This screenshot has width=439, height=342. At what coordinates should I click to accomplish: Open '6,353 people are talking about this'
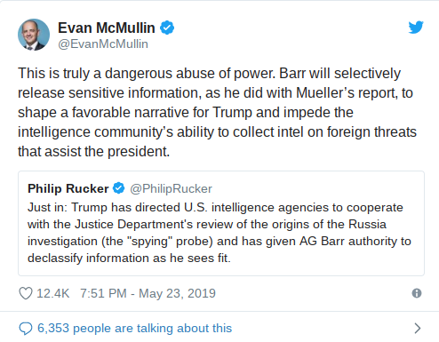[x=135, y=329]
